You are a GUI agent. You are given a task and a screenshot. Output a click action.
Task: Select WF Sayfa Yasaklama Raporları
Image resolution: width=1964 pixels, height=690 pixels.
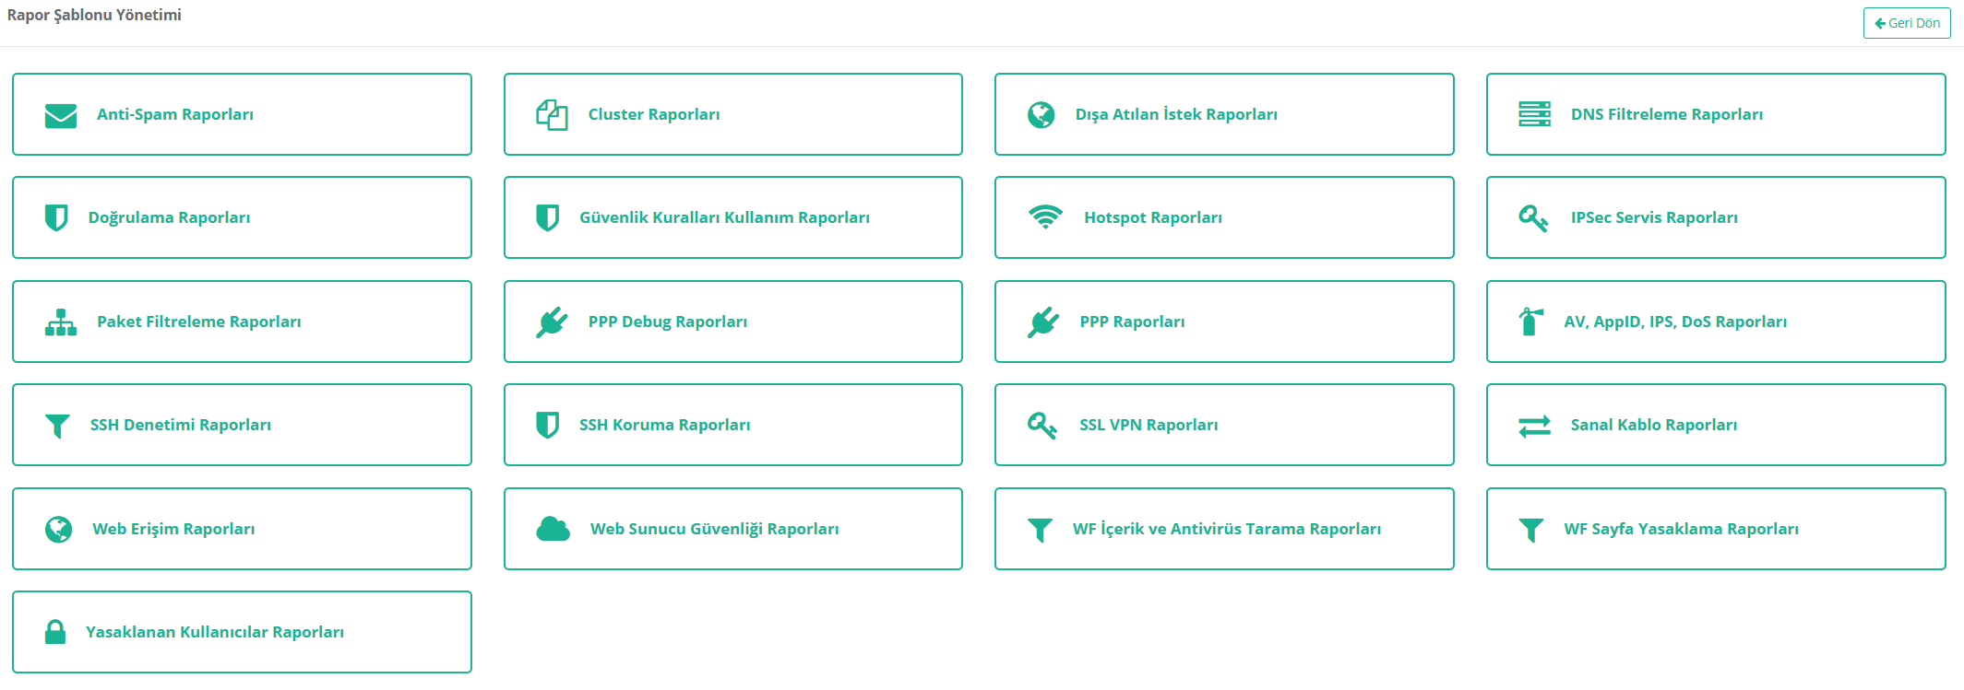click(x=1681, y=529)
